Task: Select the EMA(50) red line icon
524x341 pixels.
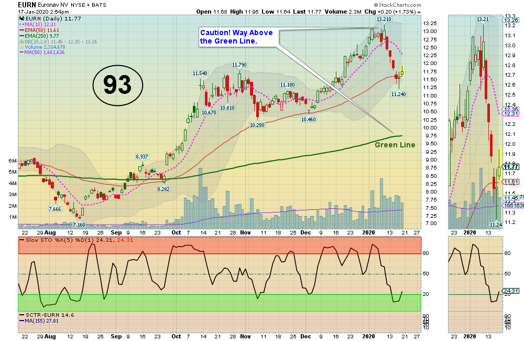Action: point(21,30)
